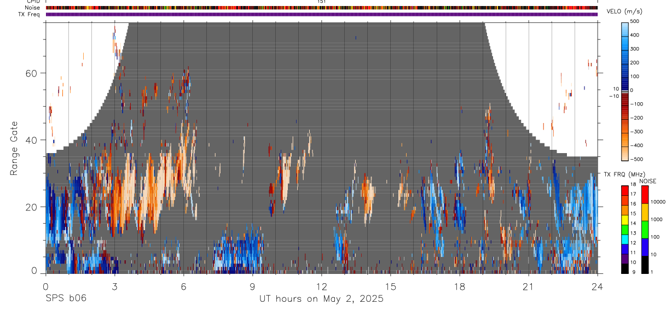This screenshot has height=310, width=672.
Task: Click the x-axis tick label 15
Action: [391, 286]
